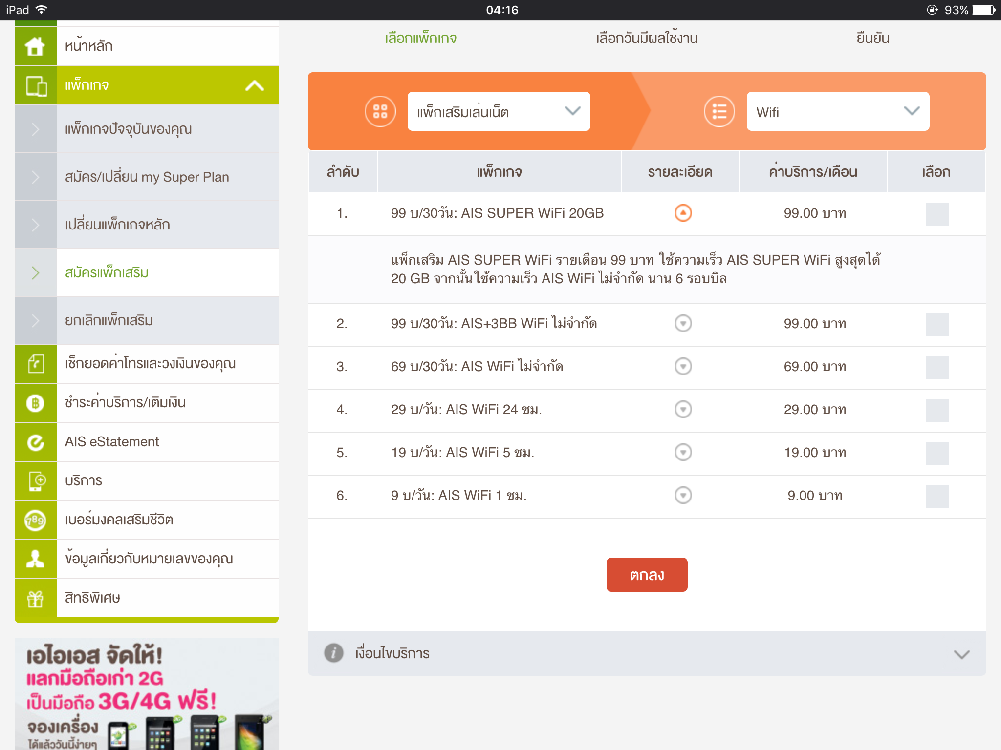Viewport: 1001px width, 750px height.
Task: Click the bill check icon
Action: [x=35, y=364]
